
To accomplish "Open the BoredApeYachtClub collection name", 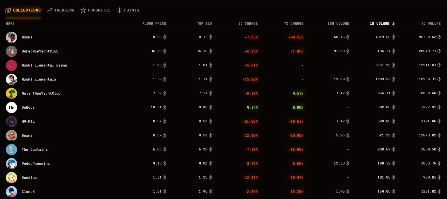I will tap(40, 51).
